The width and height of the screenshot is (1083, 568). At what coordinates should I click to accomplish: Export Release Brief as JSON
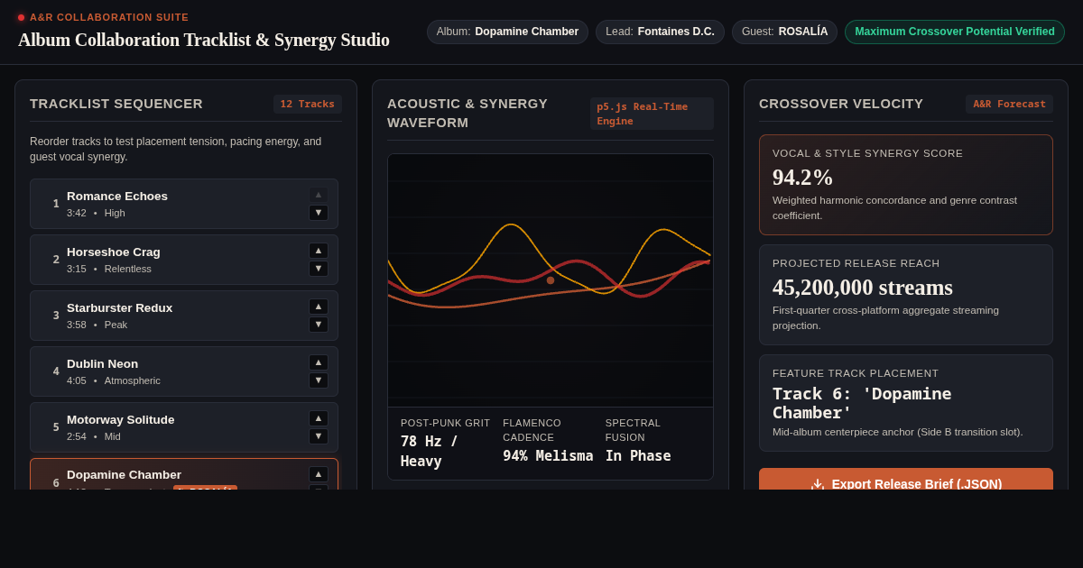pyautogui.click(x=906, y=479)
